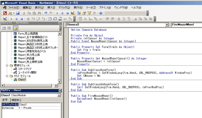This screenshot has height=118, width=202.
Task: Toggle the folder view in project explorer
Action: pos(15,28)
